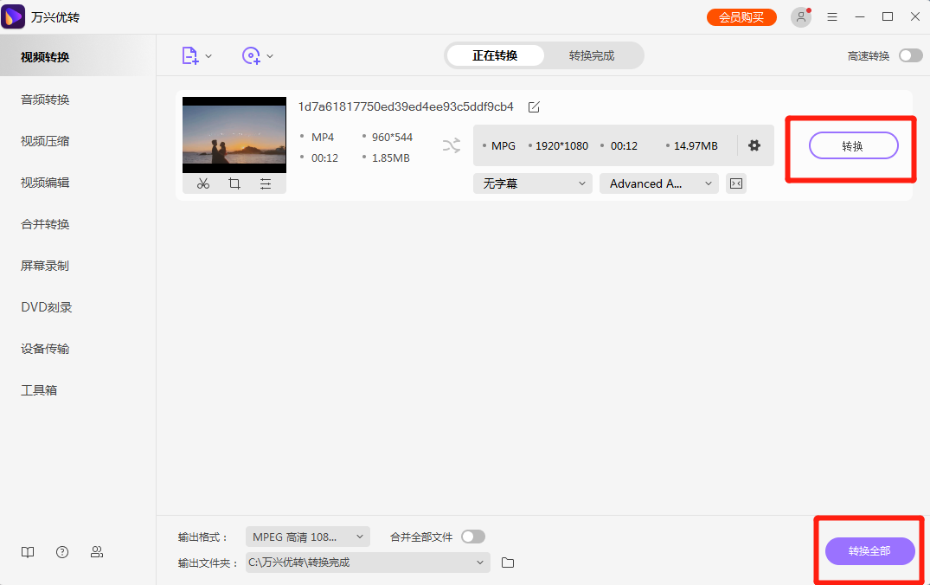The height and width of the screenshot is (585, 930).
Task: Open the Advanced A audio track dropdown
Action: click(x=658, y=183)
